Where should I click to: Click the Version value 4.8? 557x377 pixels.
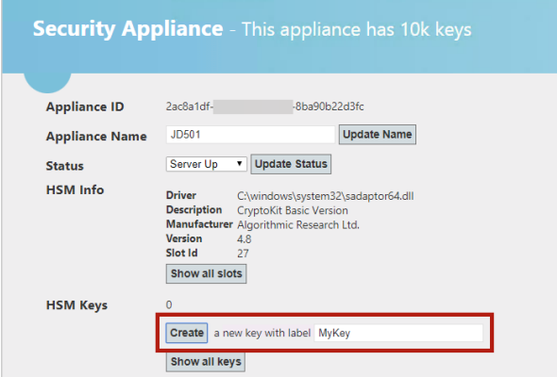click(245, 239)
